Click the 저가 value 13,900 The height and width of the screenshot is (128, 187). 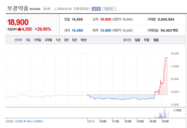(x=106, y=30)
